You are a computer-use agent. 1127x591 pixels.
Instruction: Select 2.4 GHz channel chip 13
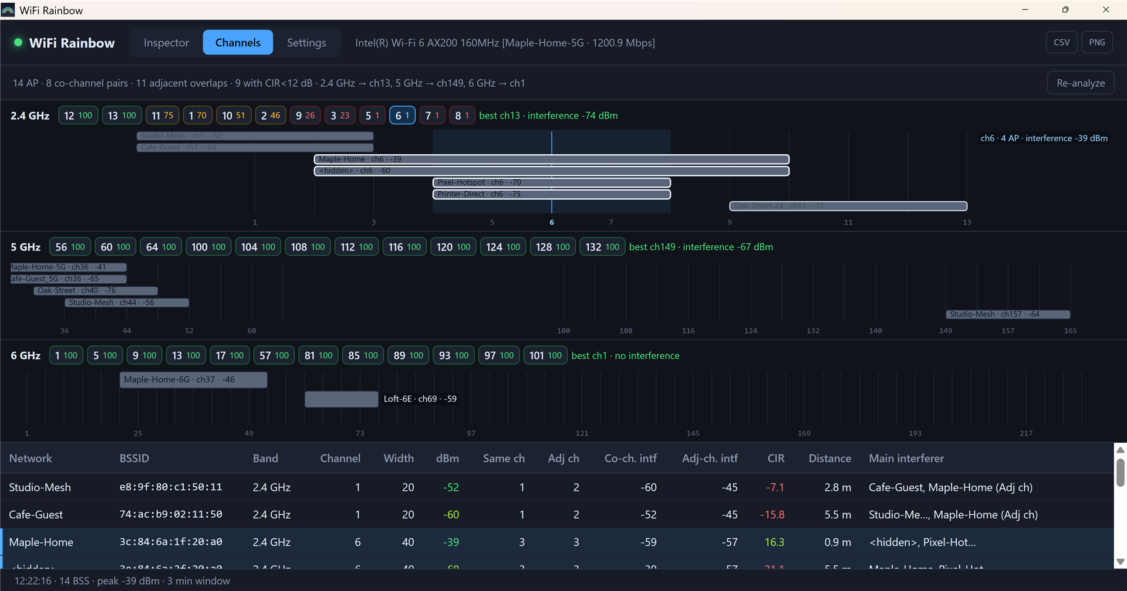pyautogui.click(x=122, y=116)
